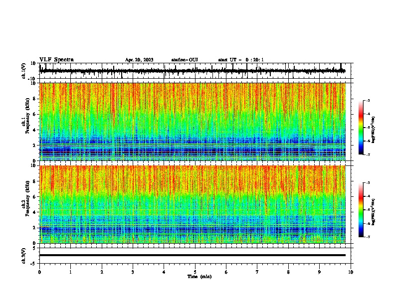395x305 pixels.
Task: Click the log(PSD) caption beside ch.1 color bar
Action: pos(374,130)
